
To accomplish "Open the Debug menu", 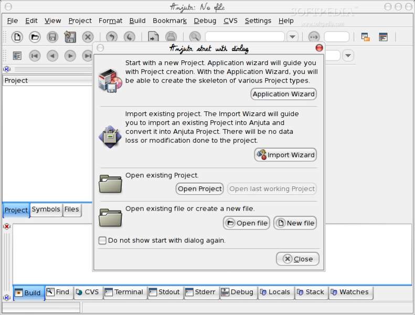I will click(x=205, y=20).
